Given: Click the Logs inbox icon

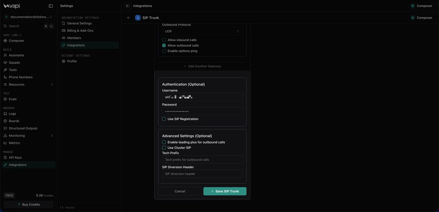Looking at the screenshot, I should click(x=5, y=114).
